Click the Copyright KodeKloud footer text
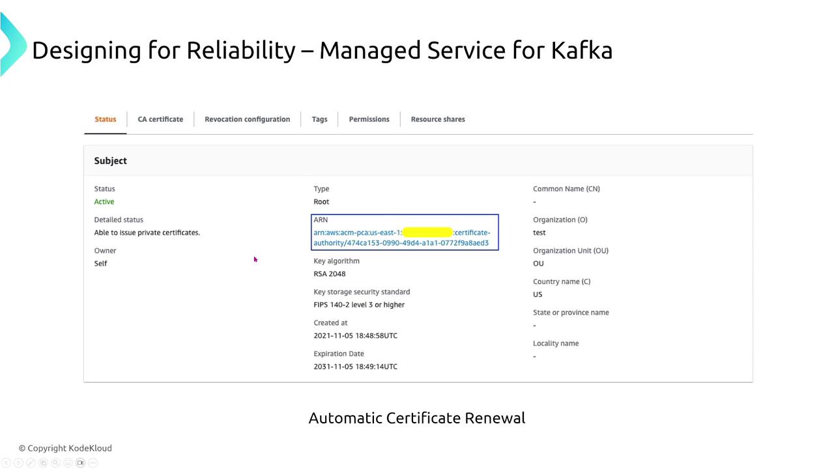Viewport: 834px width, 469px height. coord(65,448)
